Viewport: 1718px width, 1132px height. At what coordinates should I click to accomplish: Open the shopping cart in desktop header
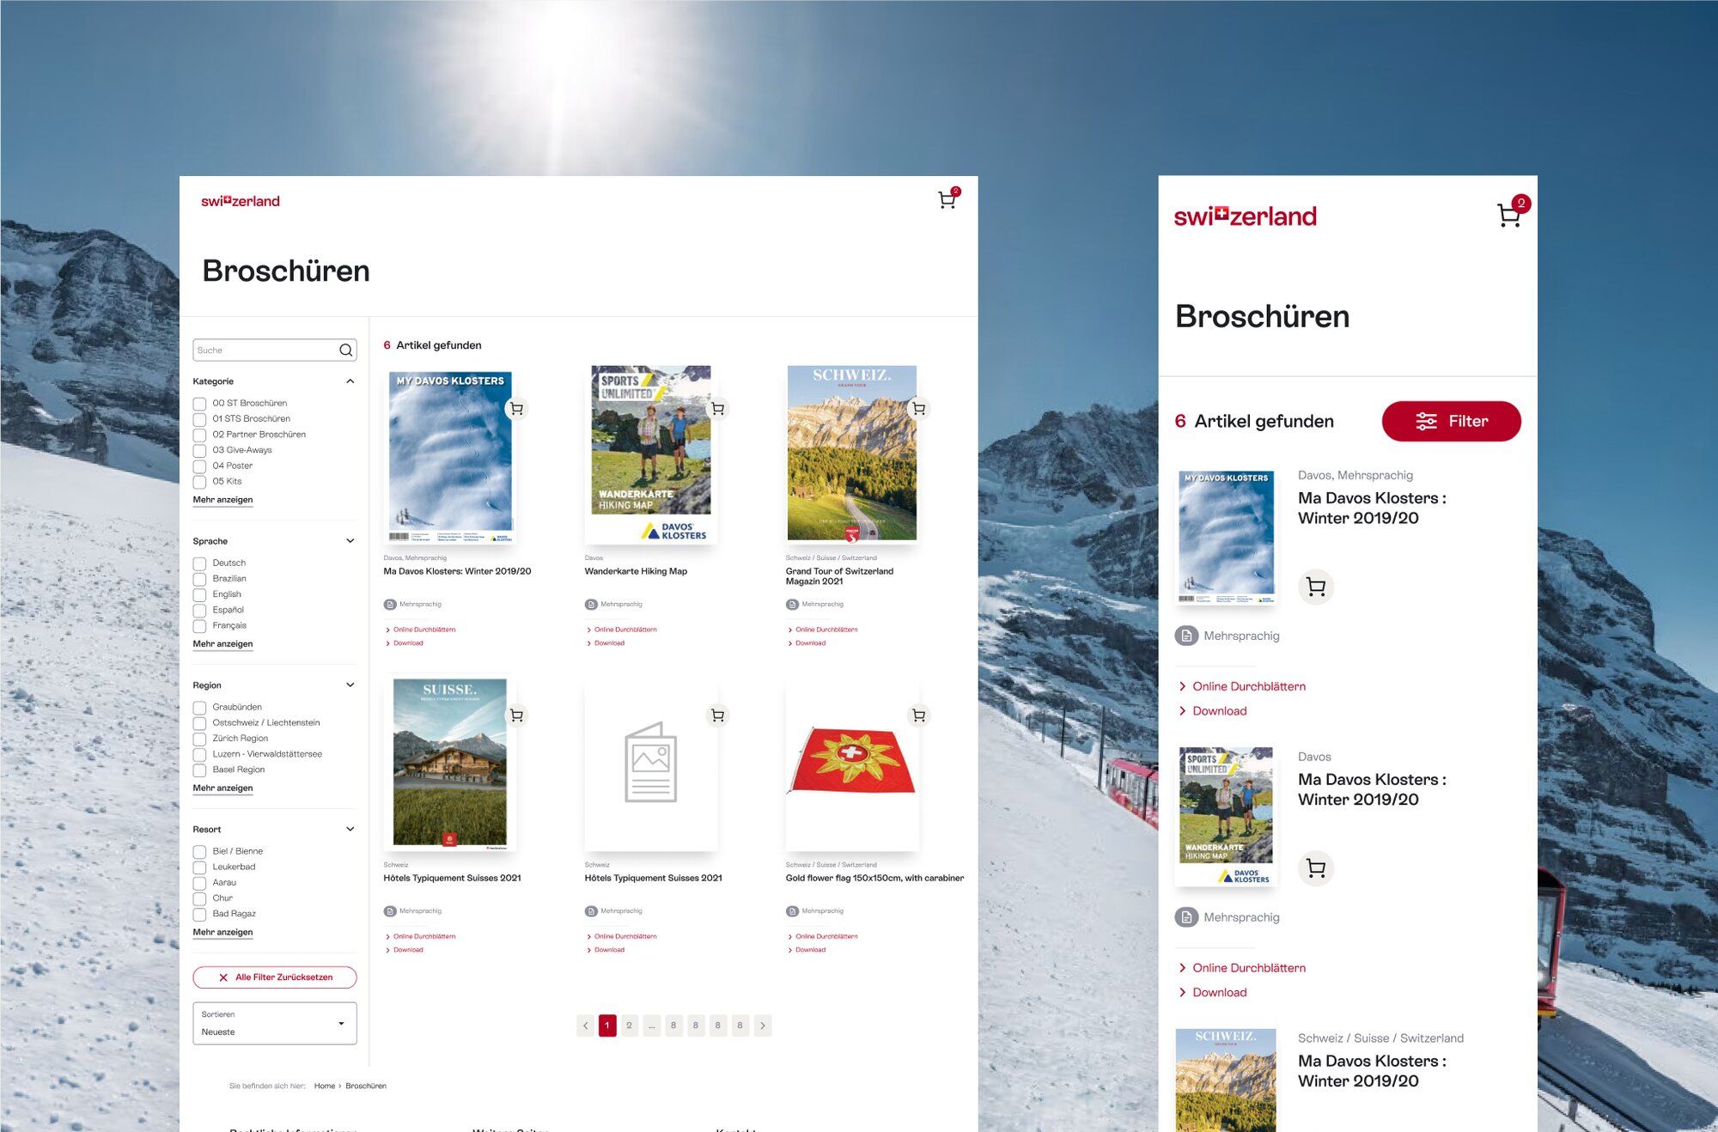tap(947, 199)
